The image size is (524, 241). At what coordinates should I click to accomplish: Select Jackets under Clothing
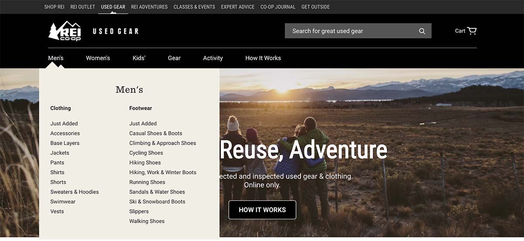(60, 153)
